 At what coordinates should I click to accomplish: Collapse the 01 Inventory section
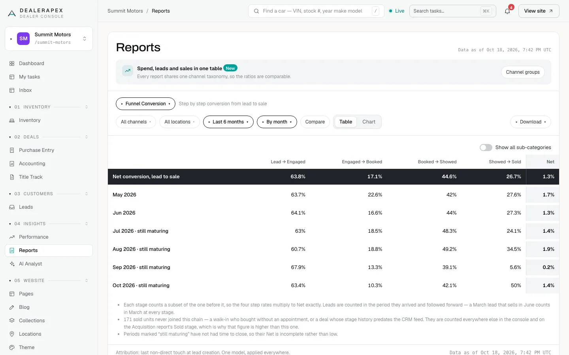pos(49,107)
